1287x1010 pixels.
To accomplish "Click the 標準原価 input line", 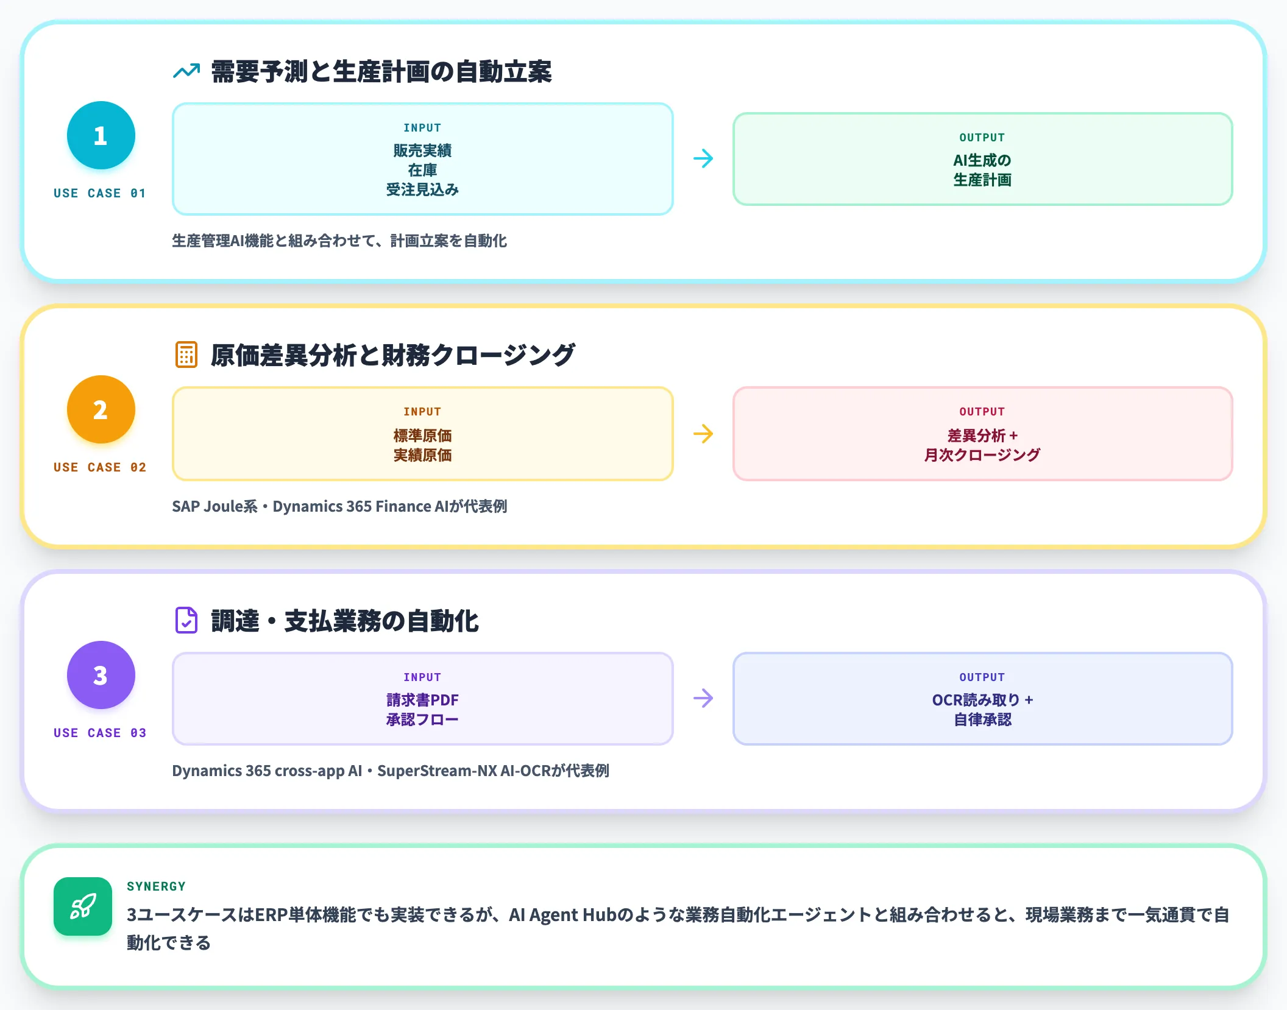I will click(x=422, y=436).
